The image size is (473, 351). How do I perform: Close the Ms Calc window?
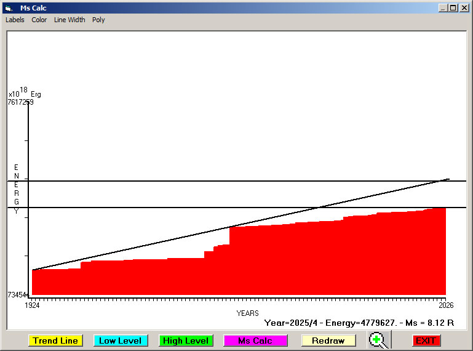463,8
